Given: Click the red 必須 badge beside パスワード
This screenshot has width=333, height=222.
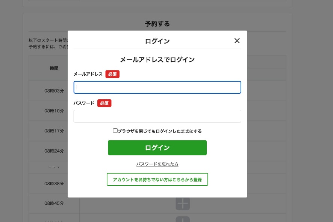Looking at the screenshot, I should tap(104, 103).
